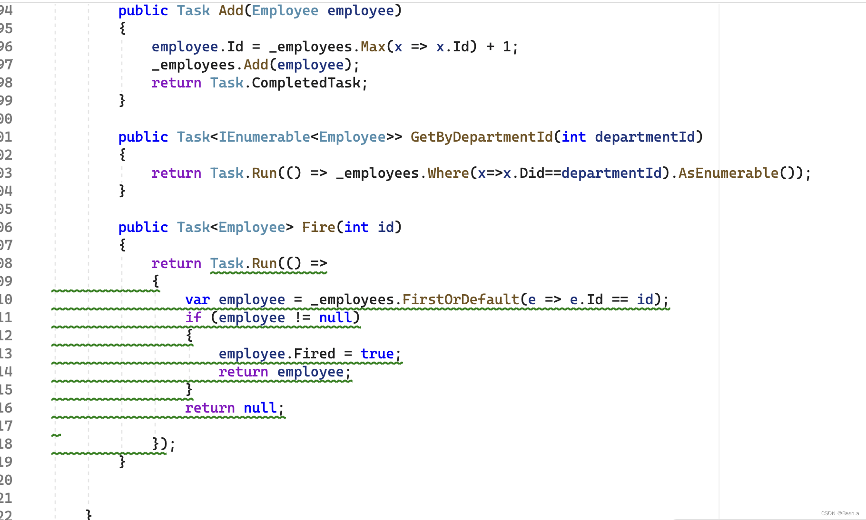The image size is (866, 520).
Task: Click the IEnumerable type name
Action: [264, 137]
